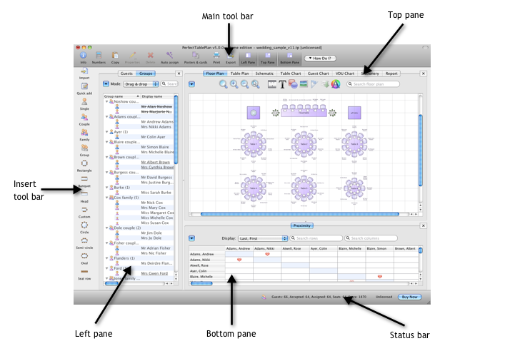
Task: Select the Couple insert tool
Action: tap(84, 117)
